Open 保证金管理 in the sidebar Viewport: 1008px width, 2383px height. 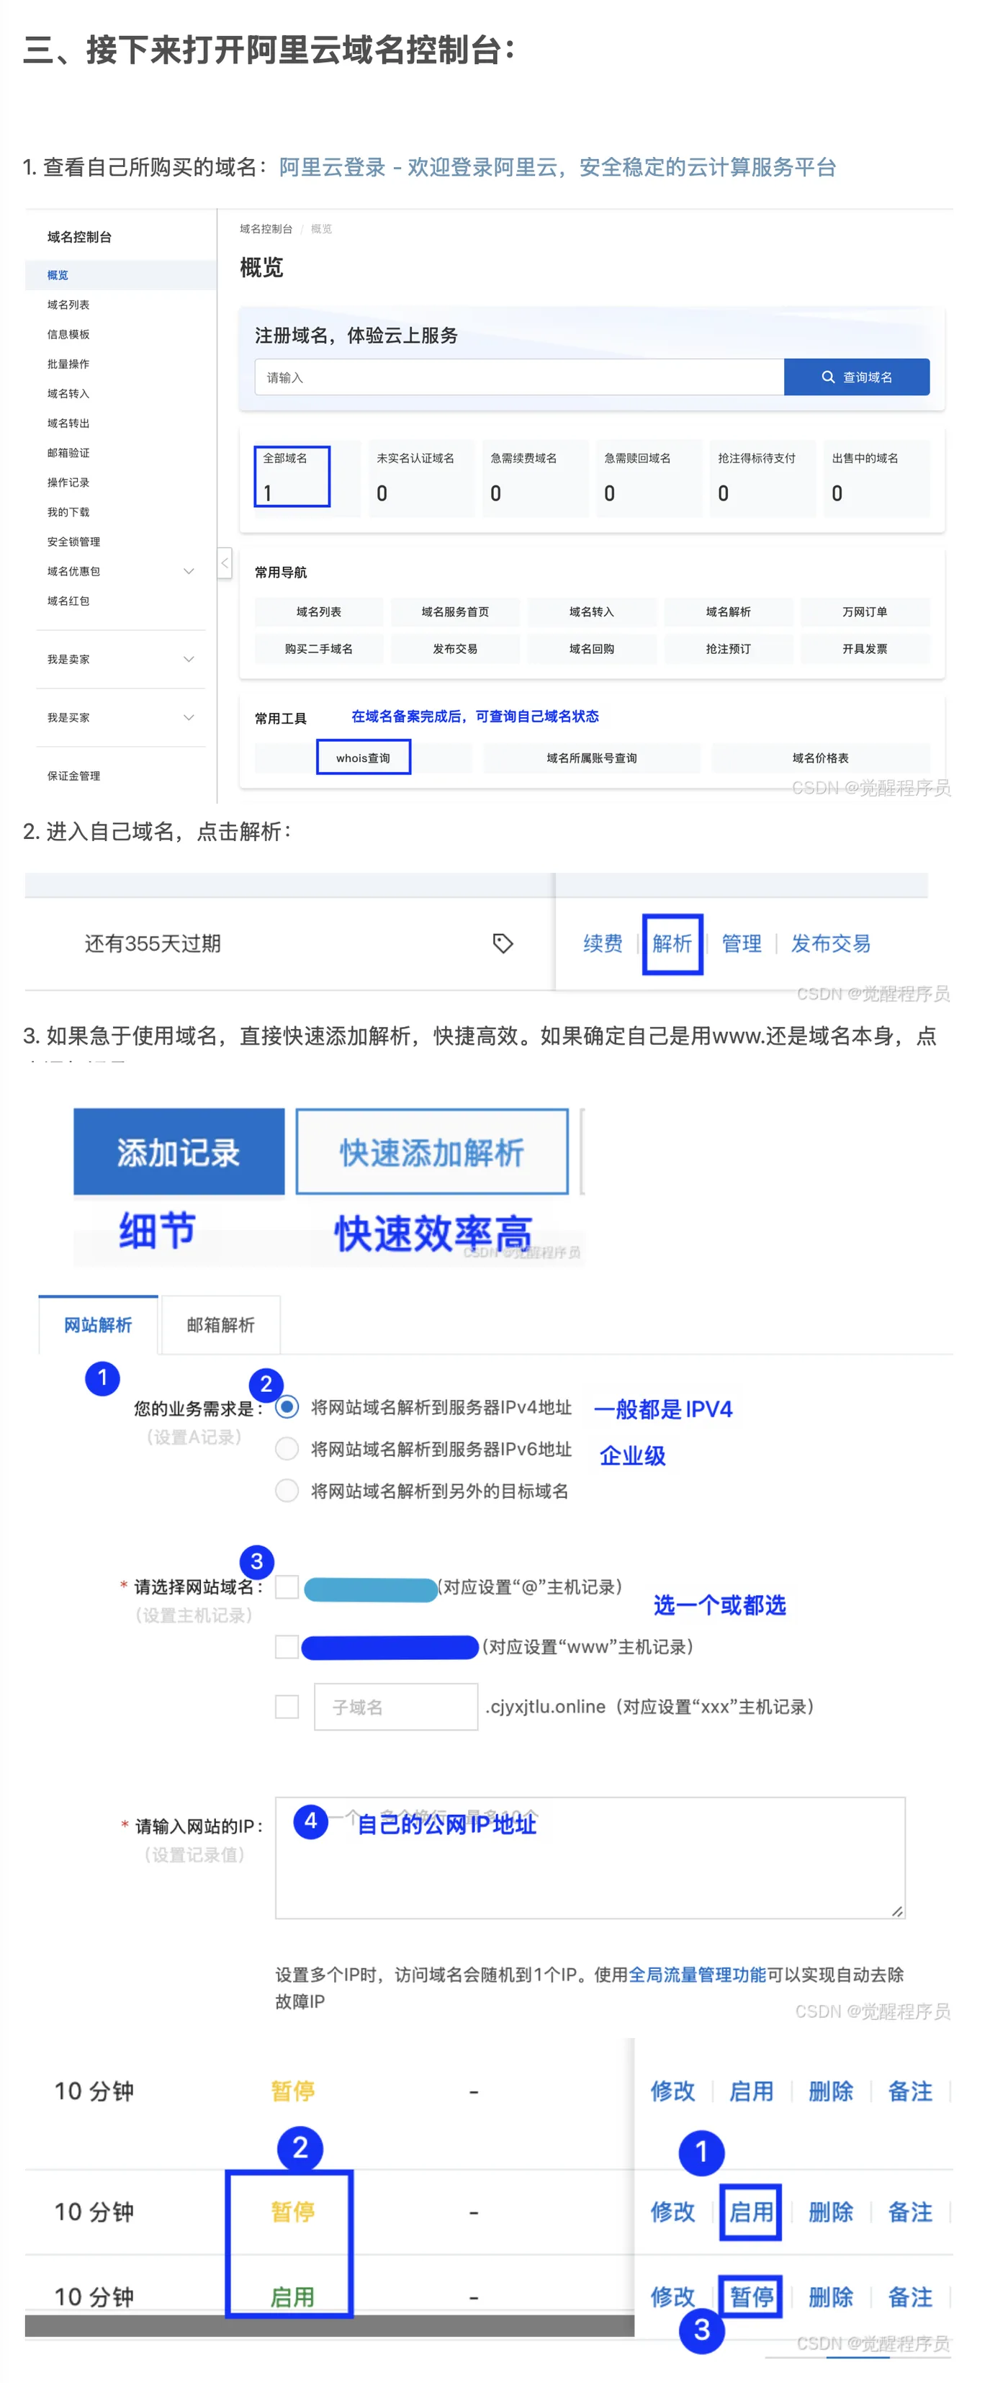[74, 775]
